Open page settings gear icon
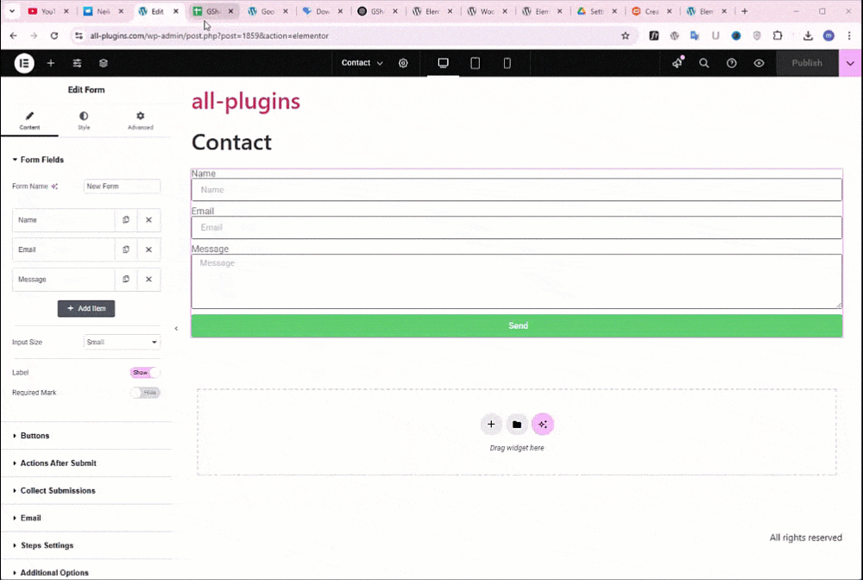This screenshot has height=580, width=863. pos(403,63)
